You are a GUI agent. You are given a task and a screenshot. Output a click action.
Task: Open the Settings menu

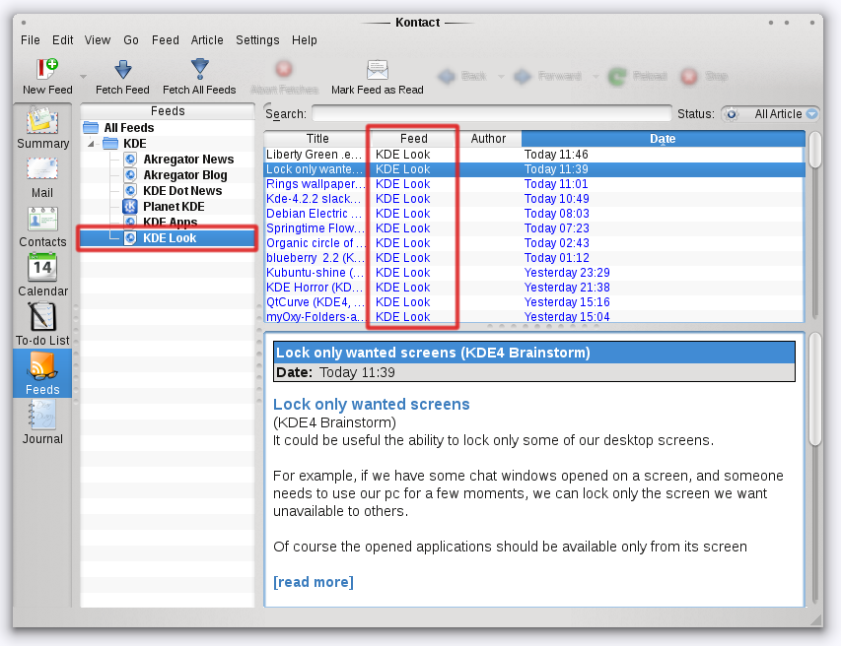[257, 40]
